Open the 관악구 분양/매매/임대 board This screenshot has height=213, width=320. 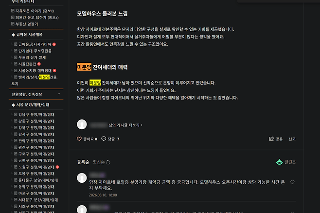tap(36, 141)
